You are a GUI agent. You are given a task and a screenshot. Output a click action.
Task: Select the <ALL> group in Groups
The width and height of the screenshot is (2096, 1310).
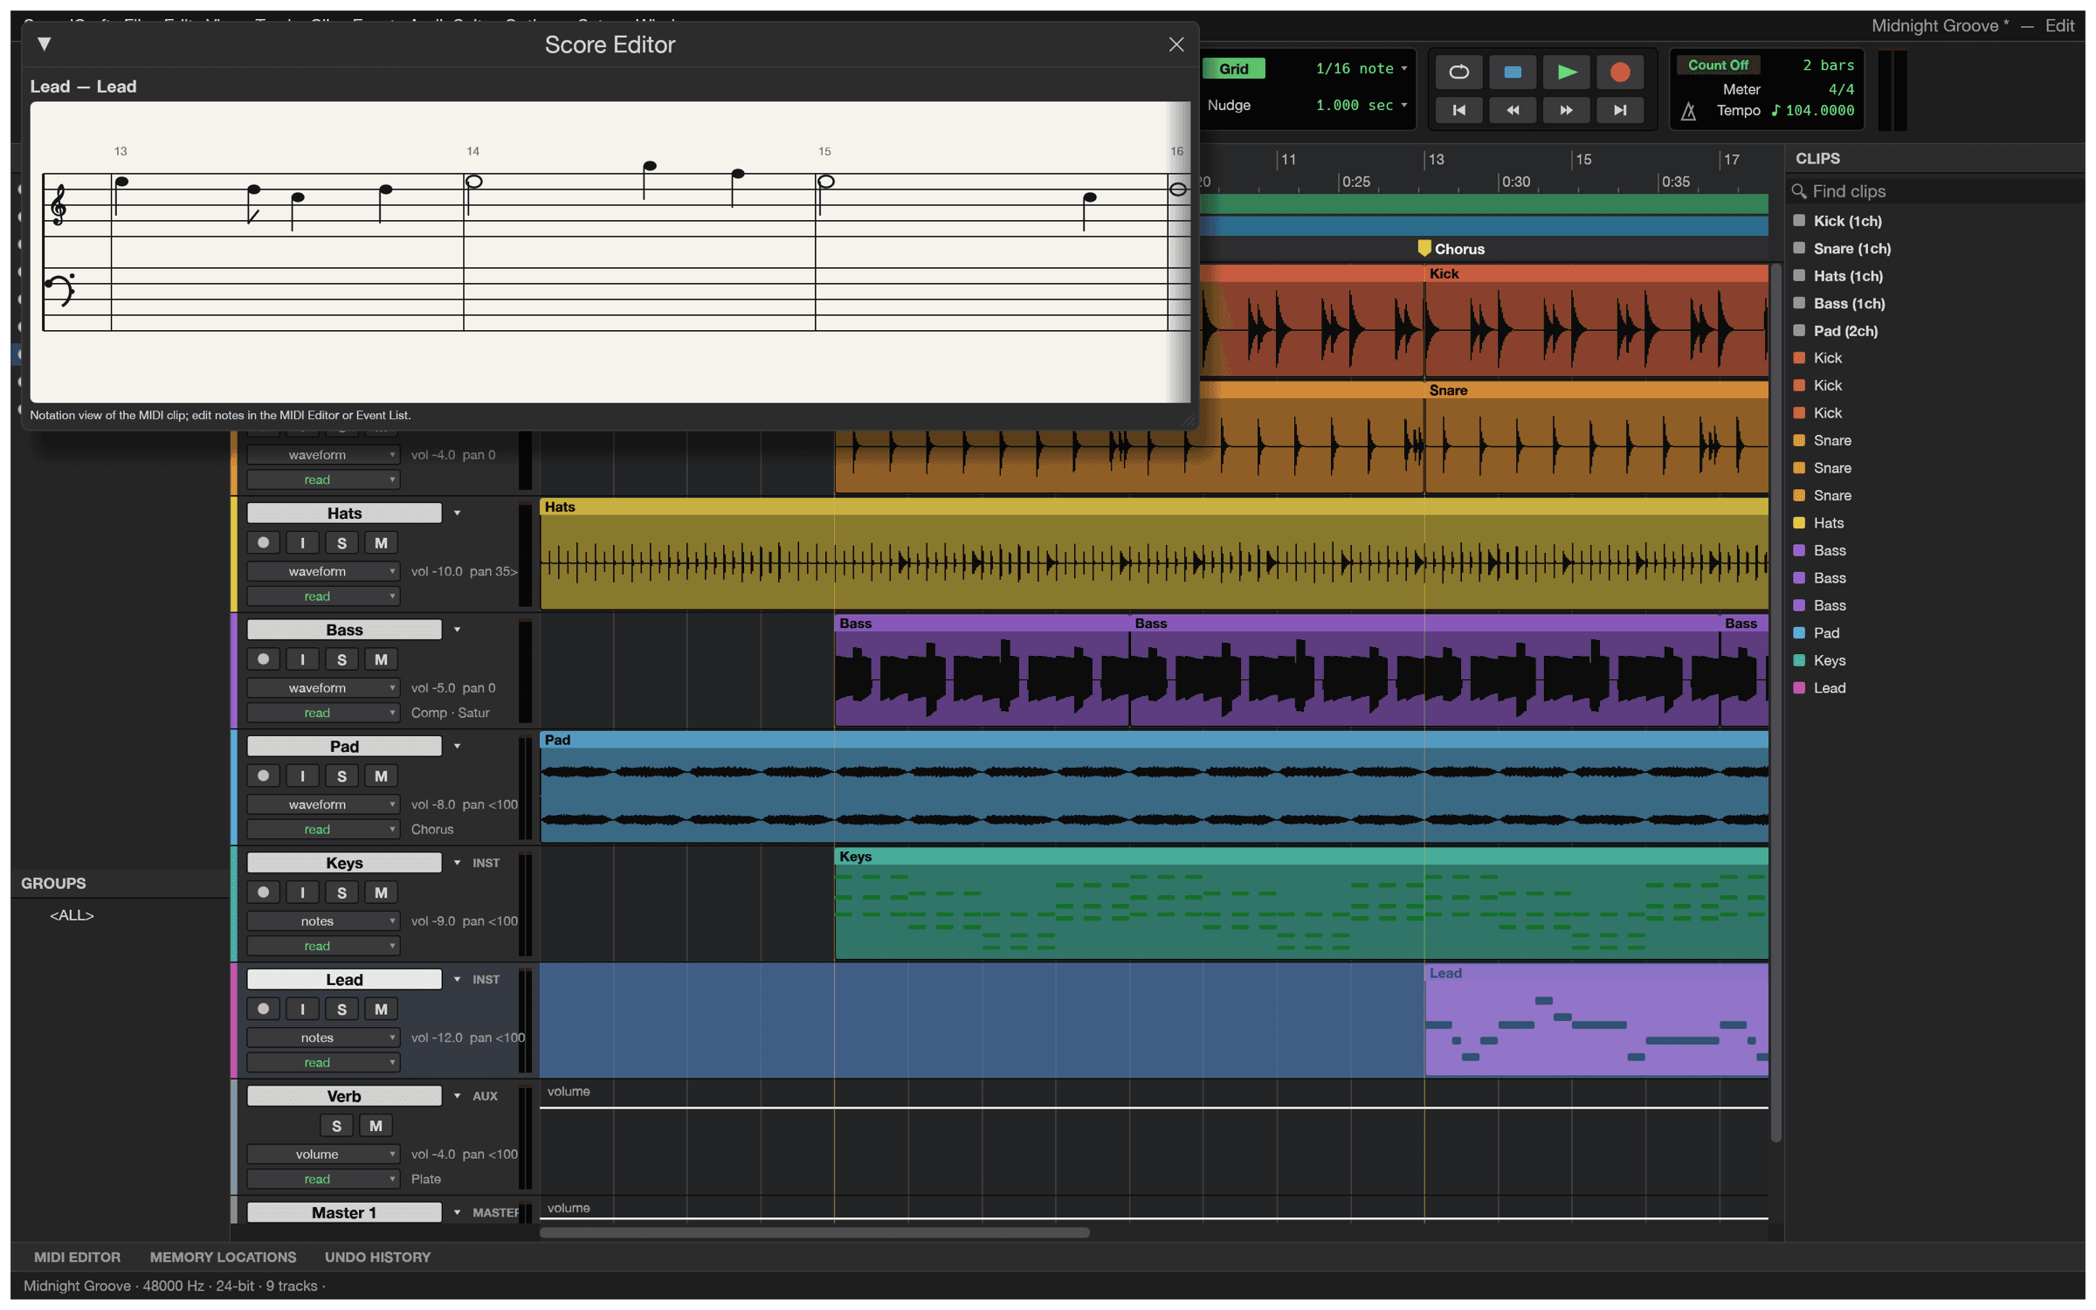pyautogui.click(x=72, y=915)
